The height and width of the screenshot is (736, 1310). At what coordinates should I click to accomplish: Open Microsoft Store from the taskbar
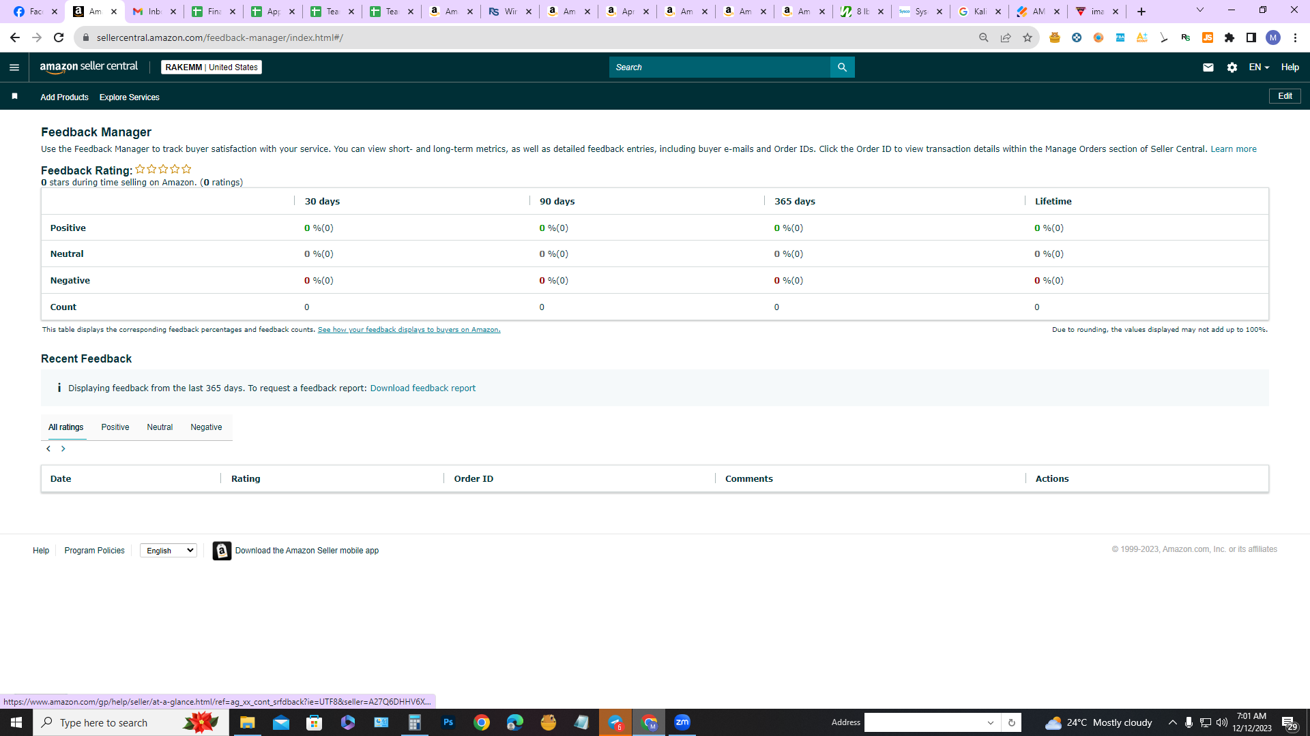click(314, 722)
